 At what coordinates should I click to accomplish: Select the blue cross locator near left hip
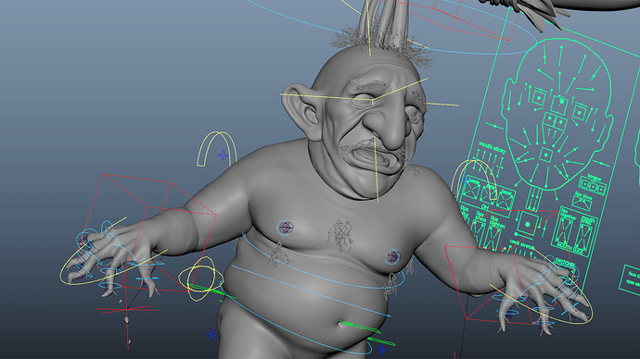(x=211, y=335)
